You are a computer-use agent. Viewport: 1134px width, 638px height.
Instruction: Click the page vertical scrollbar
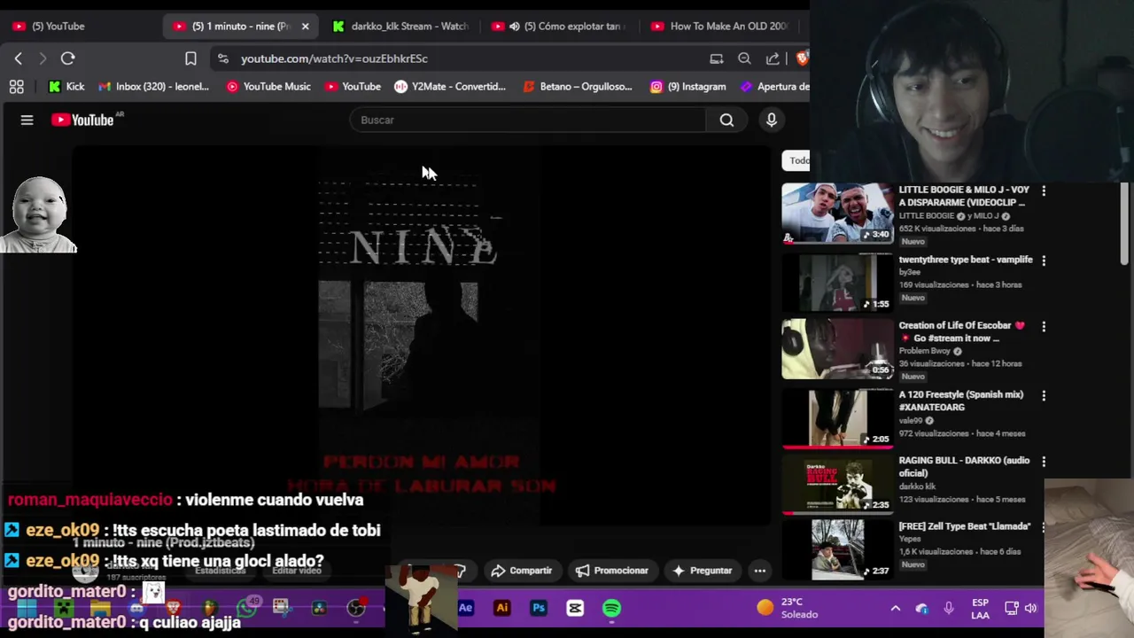tap(1124, 224)
